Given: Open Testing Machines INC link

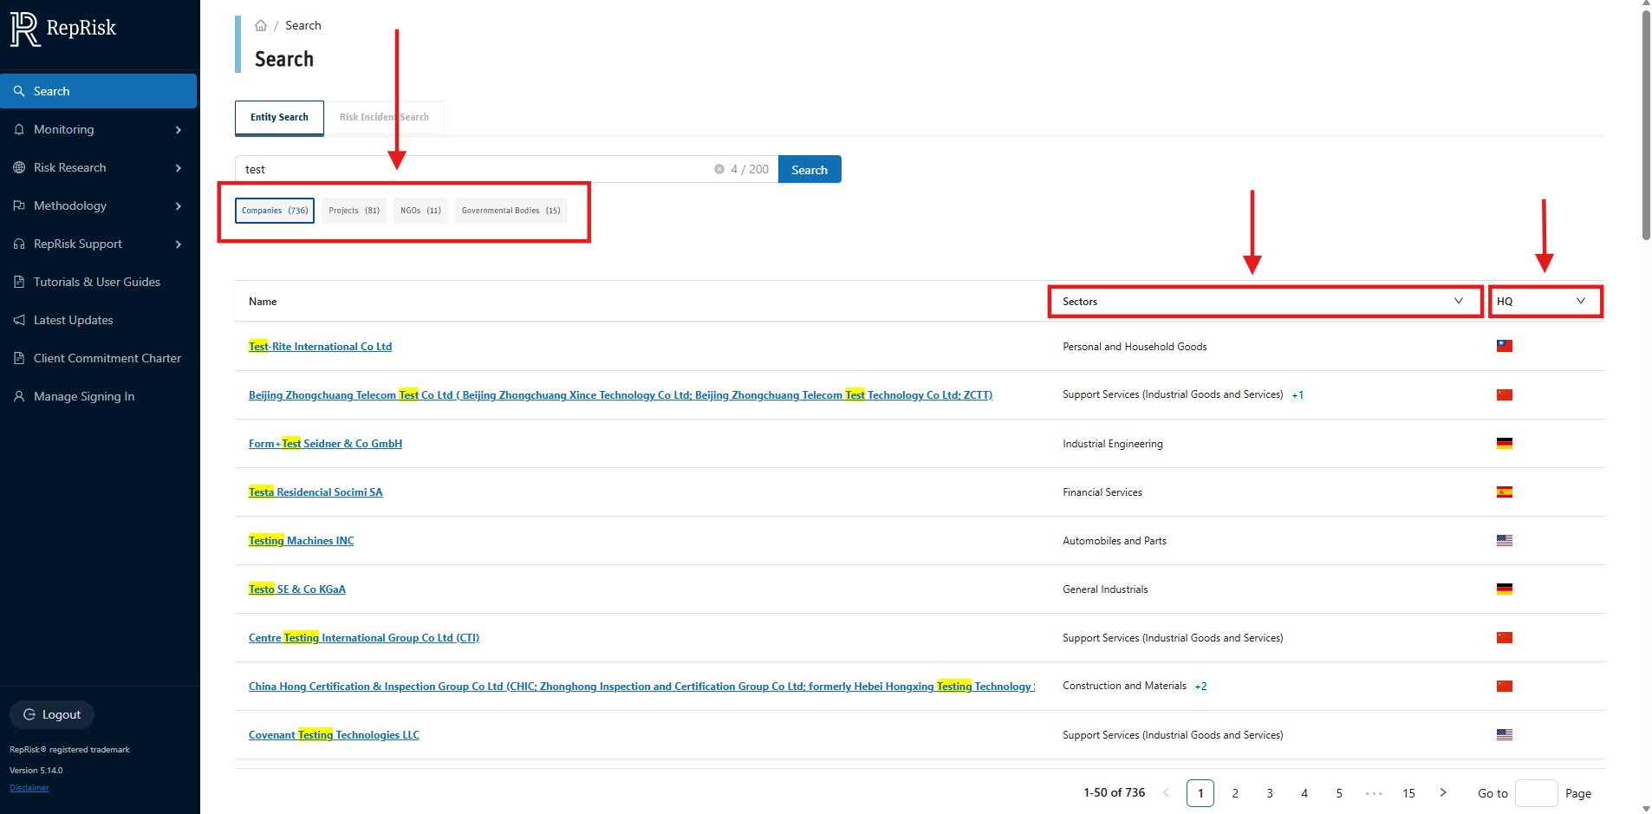Looking at the screenshot, I should (x=301, y=541).
